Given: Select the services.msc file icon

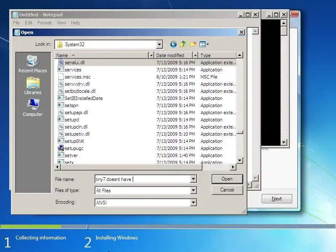Looking at the screenshot, I should coord(61,77).
